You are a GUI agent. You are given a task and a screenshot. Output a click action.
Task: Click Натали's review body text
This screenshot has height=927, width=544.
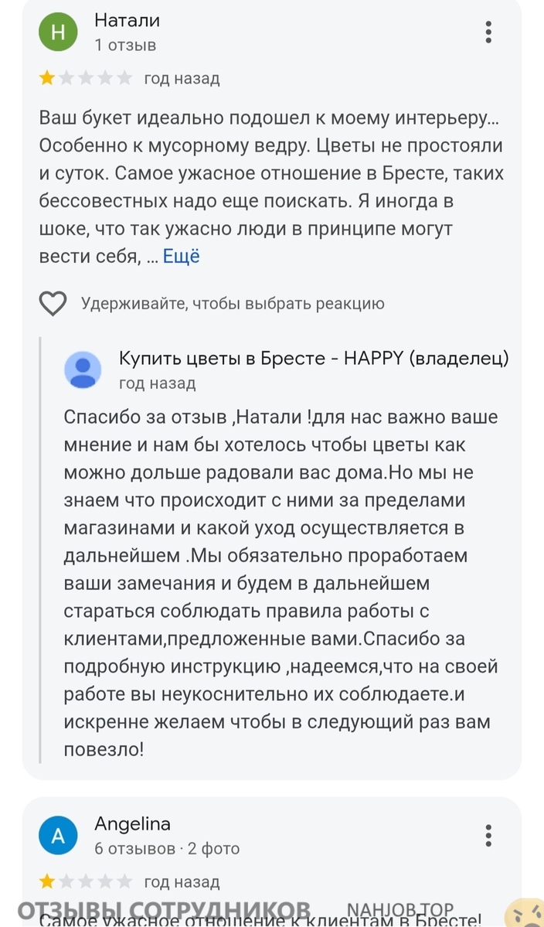270,187
